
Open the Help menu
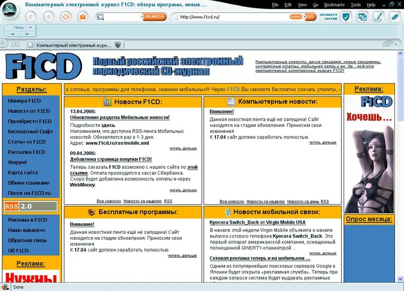[371, 5]
